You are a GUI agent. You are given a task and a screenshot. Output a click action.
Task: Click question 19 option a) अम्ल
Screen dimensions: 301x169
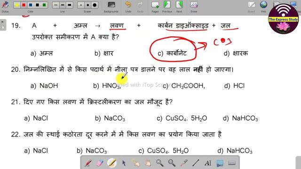point(41,53)
